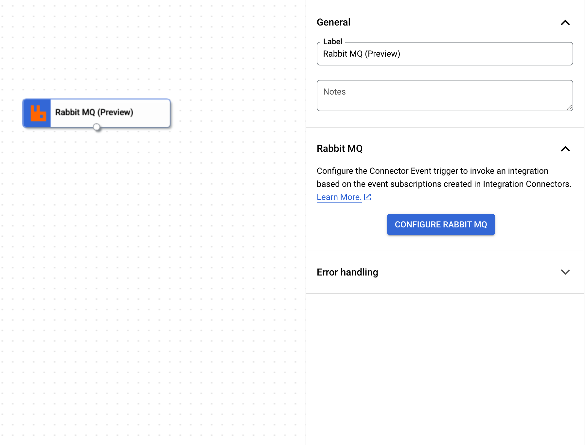
Task: Collapse the Rabbit MQ section
Action: coord(565,149)
